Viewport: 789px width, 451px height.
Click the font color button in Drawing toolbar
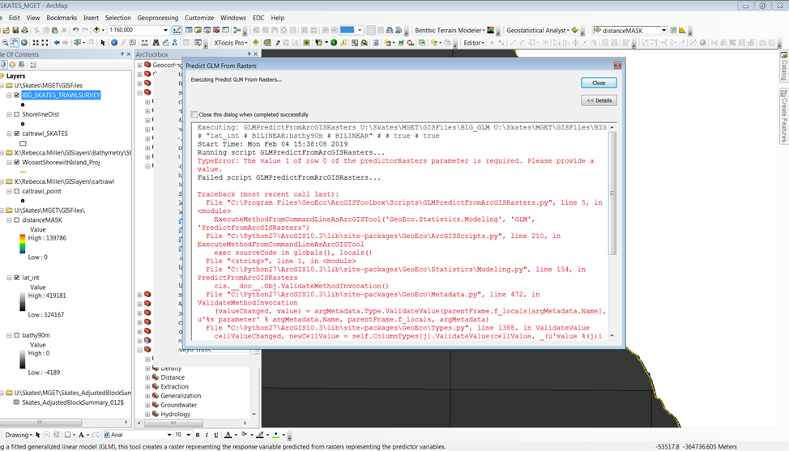(229, 435)
